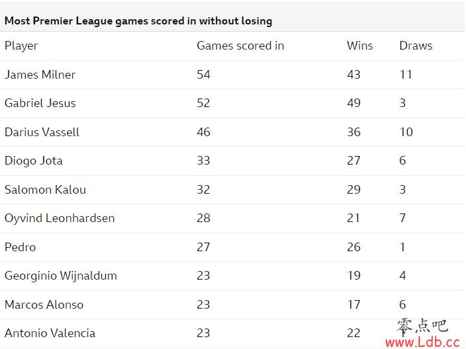Click the James Milner player name
This screenshot has width=466, height=349.
click(x=40, y=75)
